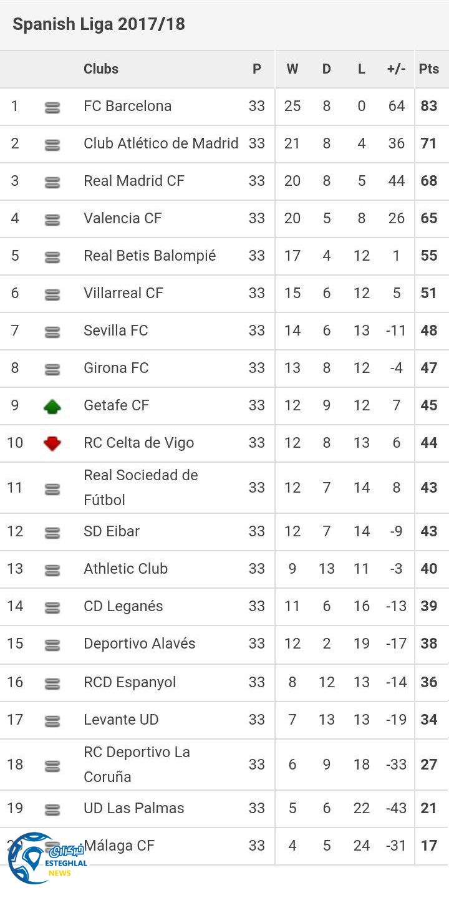The height and width of the screenshot is (898, 449).
Task: Click the red down arrow beside Celta de Vigo
Action: (52, 443)
